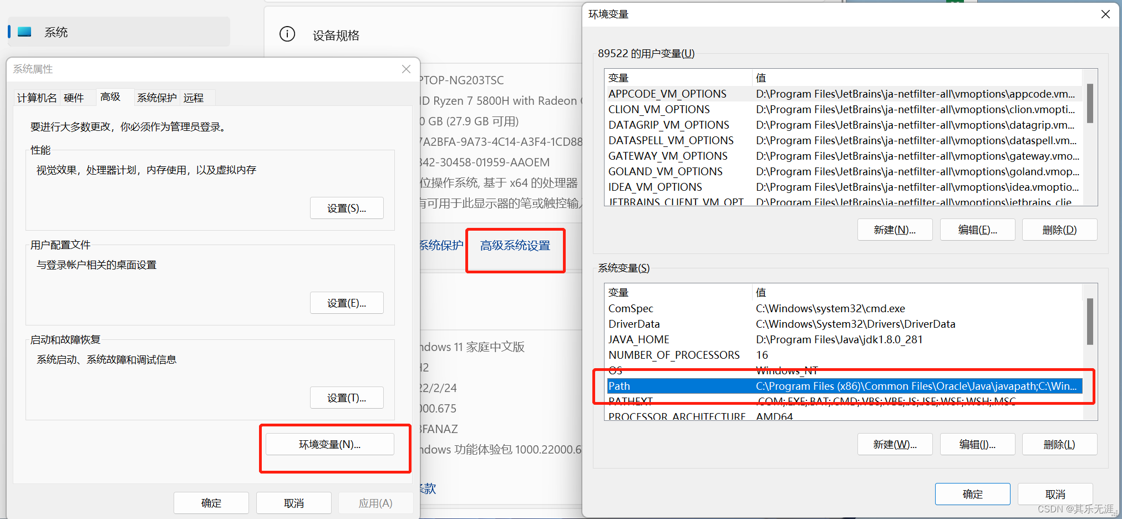The width and height of the screenshot is (1122, 519).
Task: Click the 变量 column header in system variables
Action: tap(678, 292)
